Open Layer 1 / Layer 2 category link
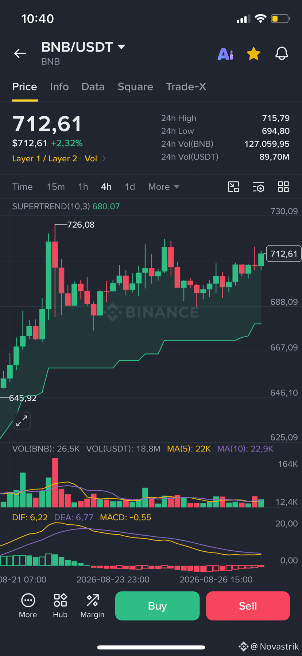 44,158
